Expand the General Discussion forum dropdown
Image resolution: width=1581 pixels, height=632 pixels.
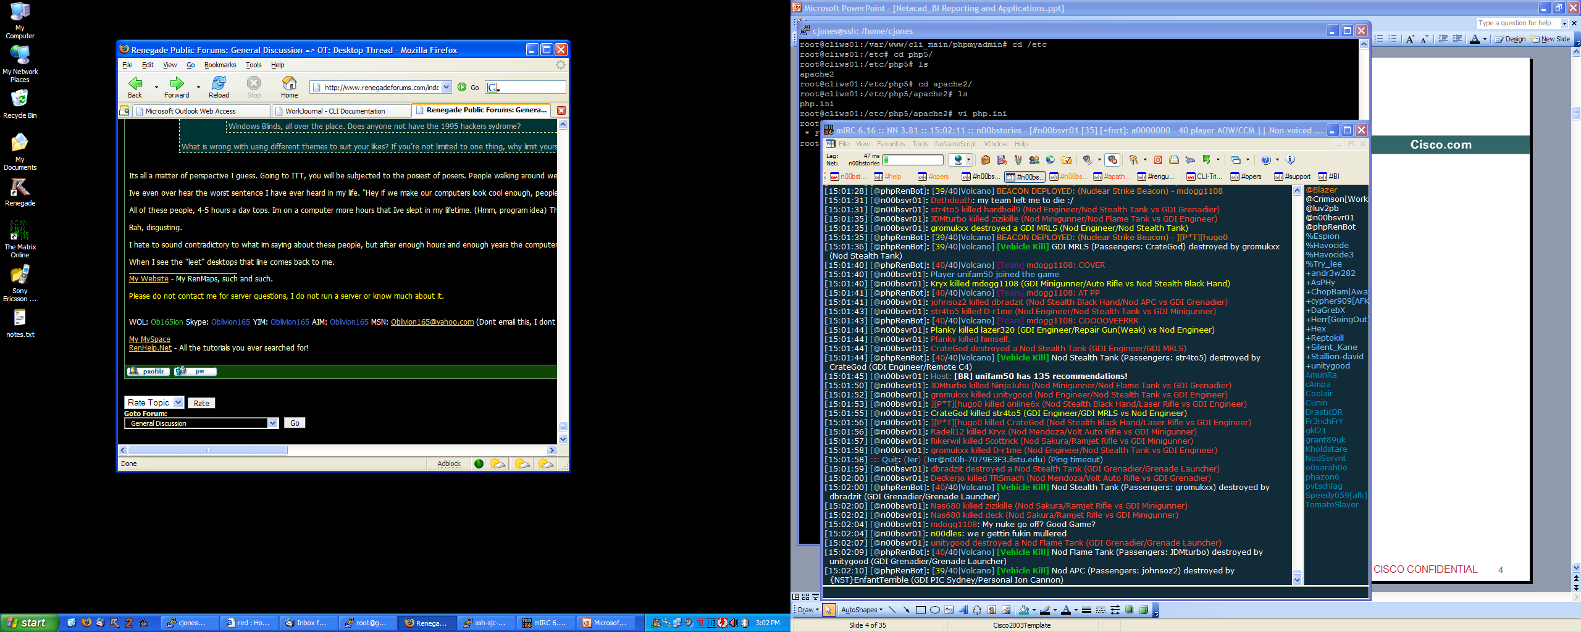(272, 423)
